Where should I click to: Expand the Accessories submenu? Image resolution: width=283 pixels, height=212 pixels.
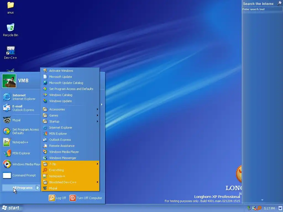[x=70, y=109]
